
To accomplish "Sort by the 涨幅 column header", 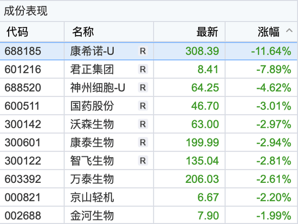I will point(269,32).
